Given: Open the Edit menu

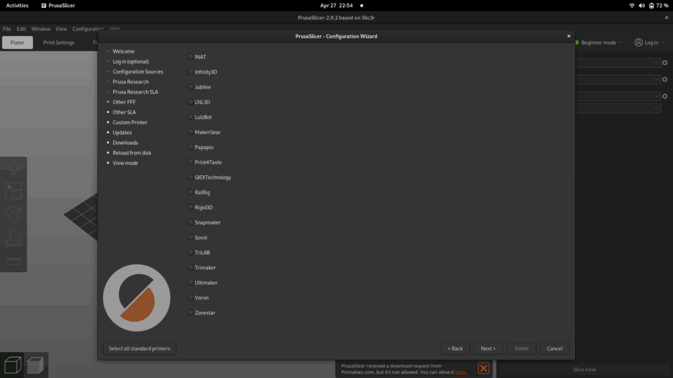Looking at the screenshot, I should (21, 29).
